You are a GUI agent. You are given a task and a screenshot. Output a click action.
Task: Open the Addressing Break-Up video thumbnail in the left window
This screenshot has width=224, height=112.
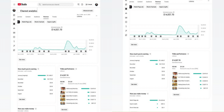point(63,89)
